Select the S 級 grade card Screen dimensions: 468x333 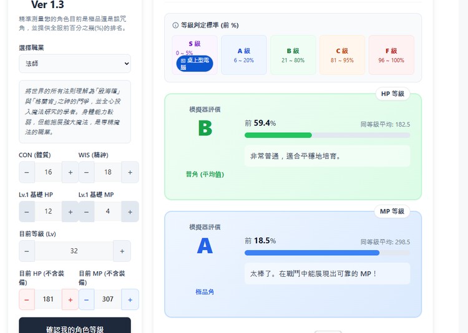pos(195,55)
